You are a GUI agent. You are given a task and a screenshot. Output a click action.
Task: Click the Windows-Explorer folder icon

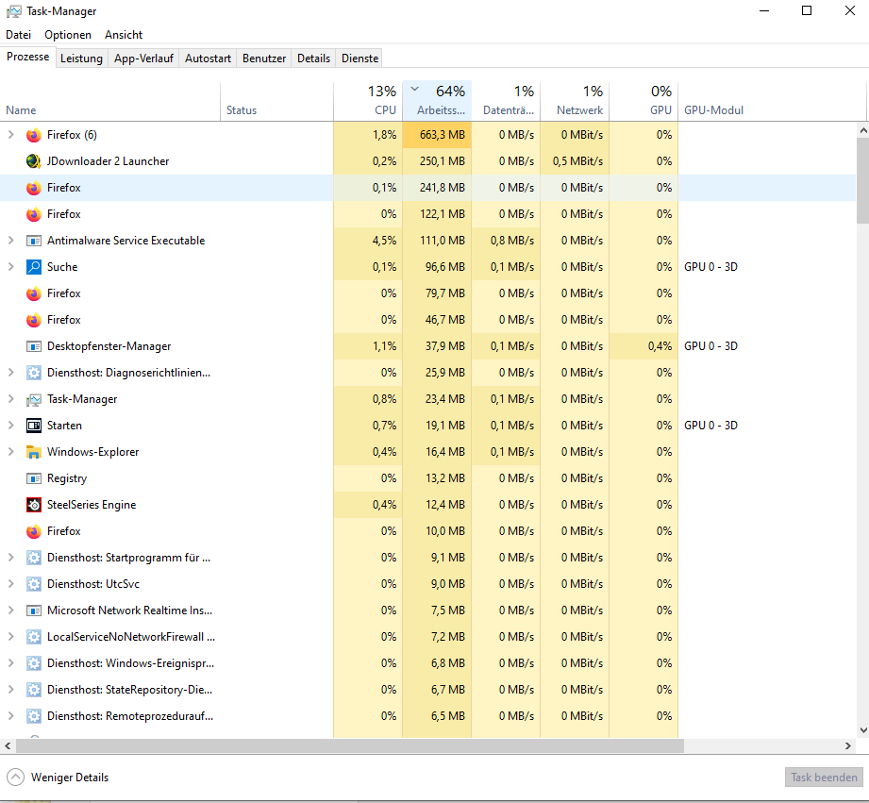point(34,452)
